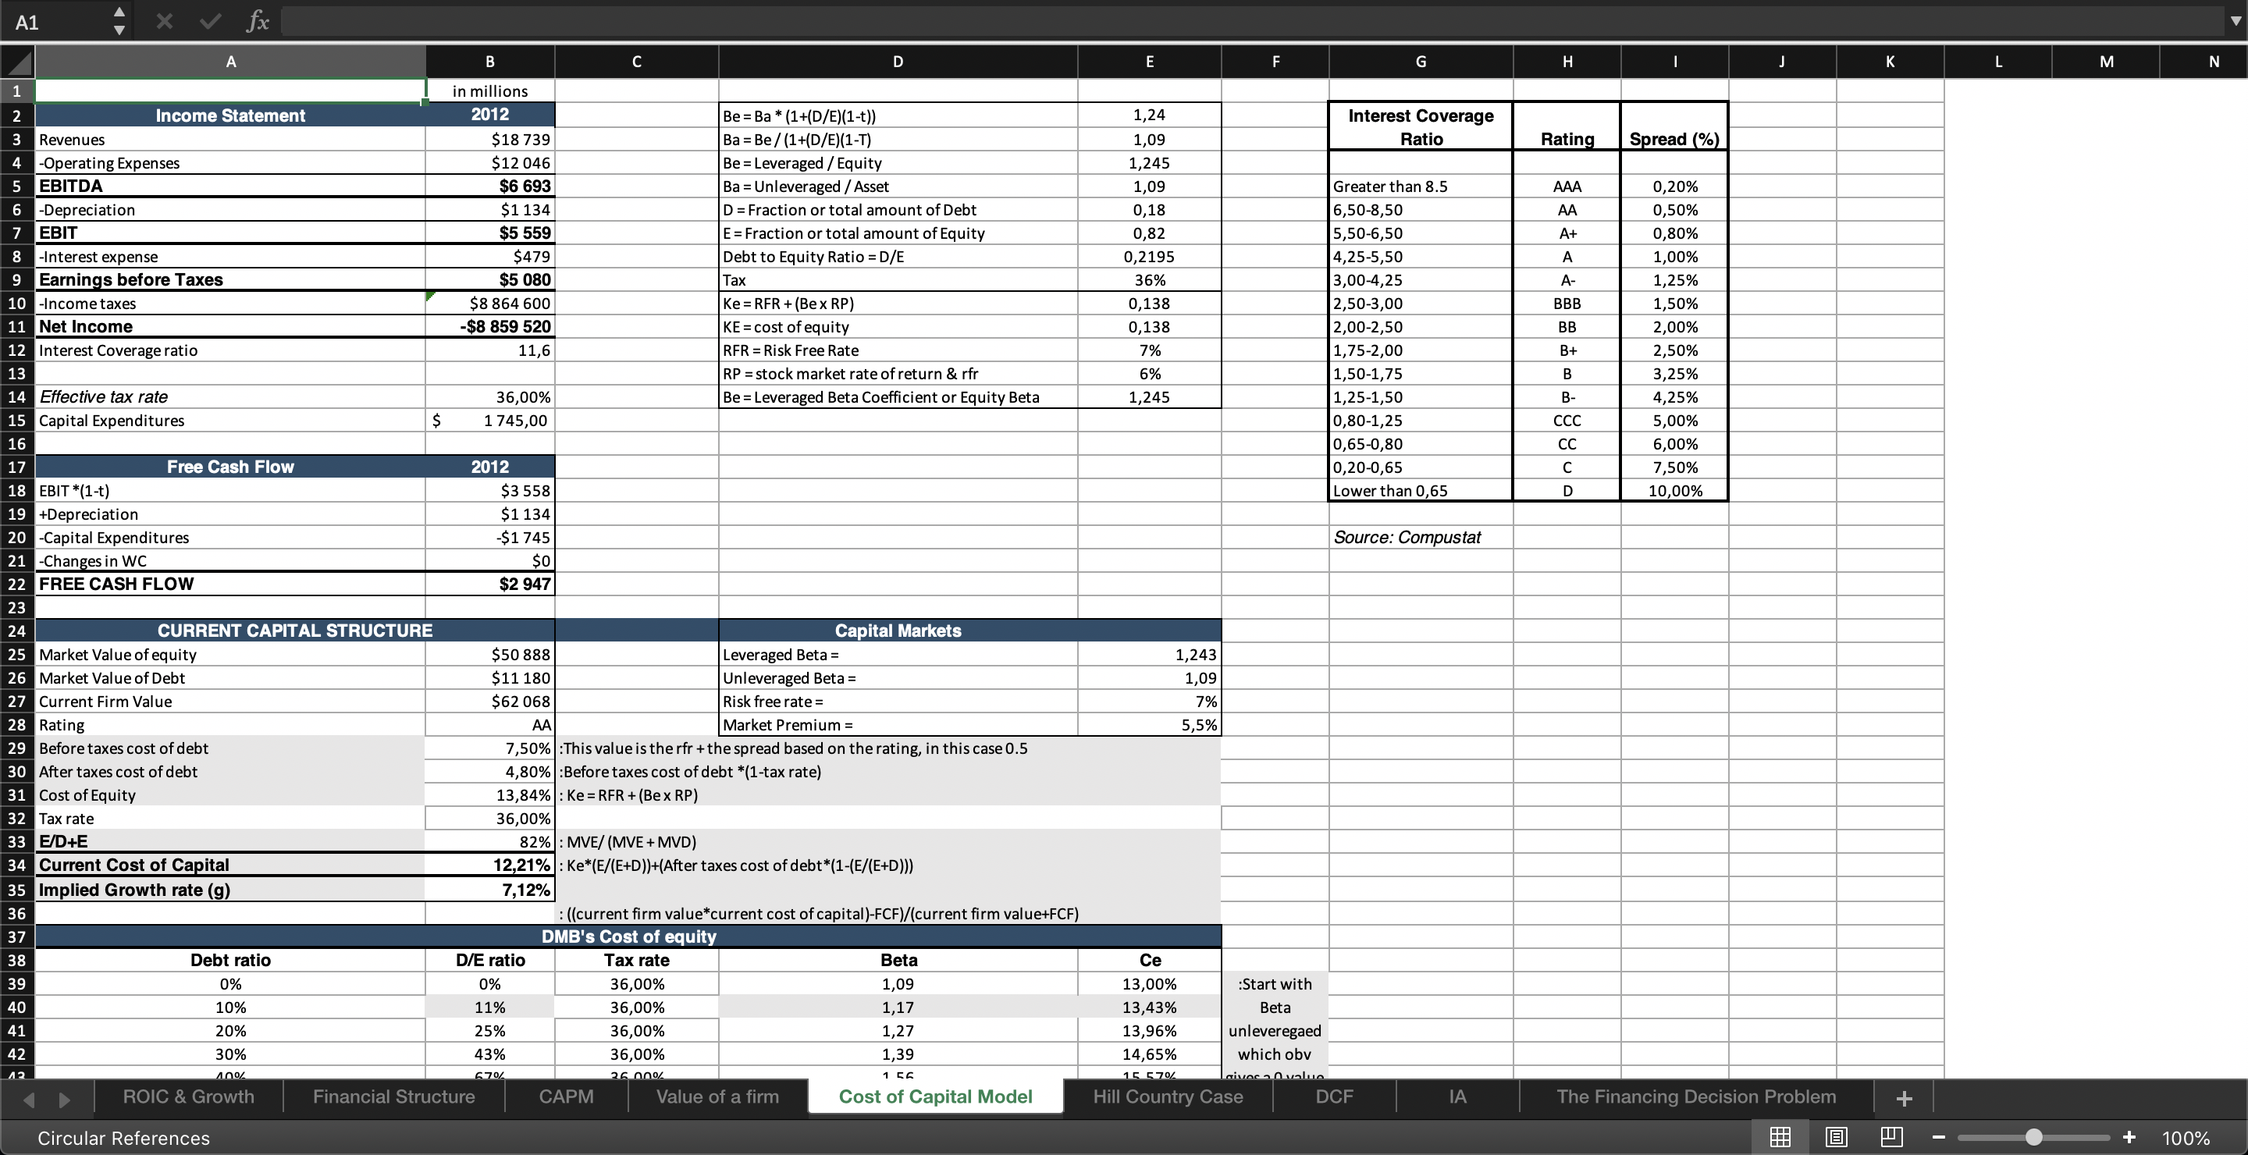
Task: Select column A header
Action: tap(230, 62)
